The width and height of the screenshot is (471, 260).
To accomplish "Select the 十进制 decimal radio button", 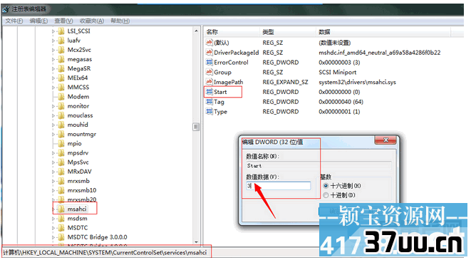I will [x=326, y=195].
